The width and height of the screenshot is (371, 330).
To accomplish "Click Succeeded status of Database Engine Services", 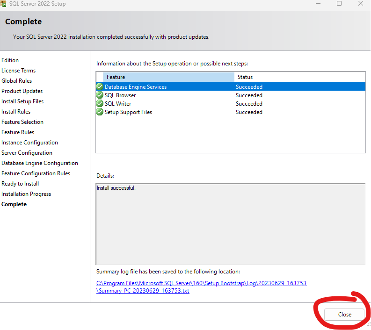I will 249,87.
